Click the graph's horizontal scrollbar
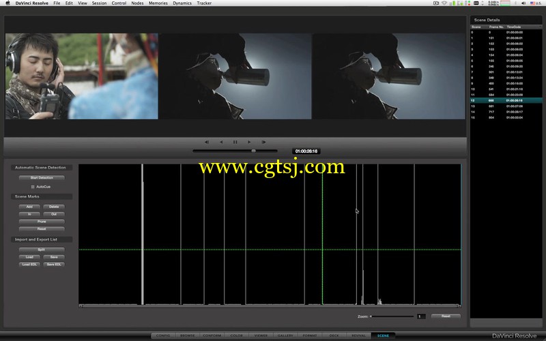 [x=270, y=306]
